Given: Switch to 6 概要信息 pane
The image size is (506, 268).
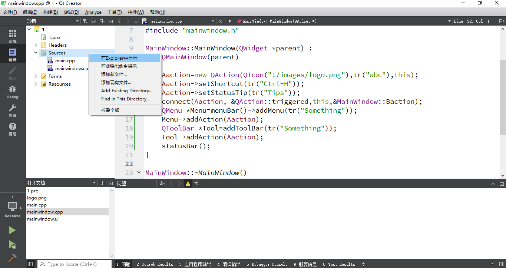Looking at the screenshot, I should click(x=305, y=264).
